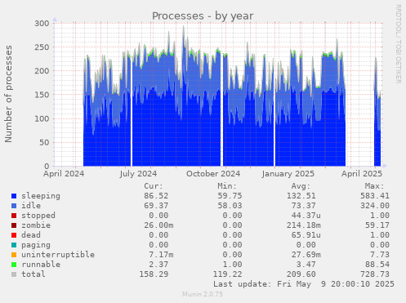Click the orange uninterruptible legend swatch
The image size is (406, 303).
coord(14,255)
